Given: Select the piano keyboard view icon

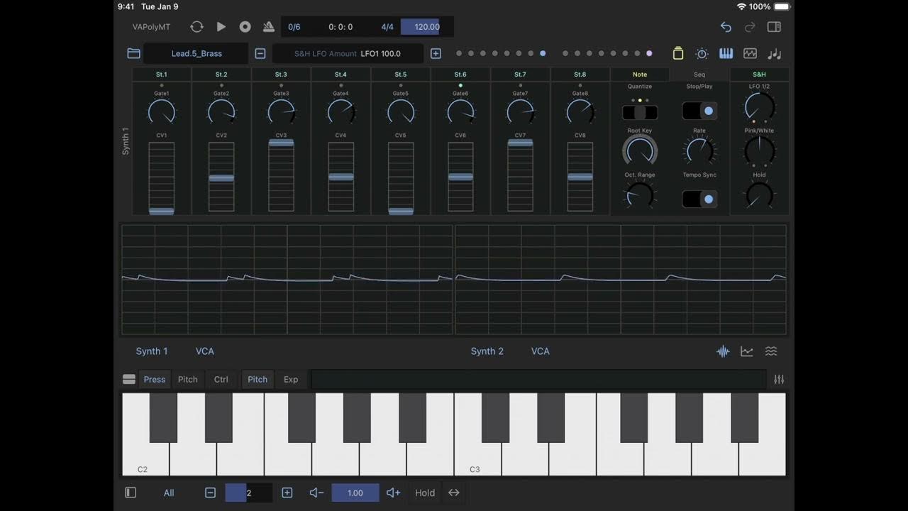Looking at the screenshot, I should (726, 53).
